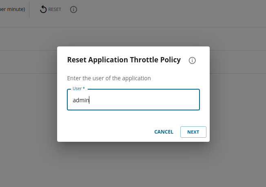Viewport: 266px width, 187px height.
Task: Proceed with the NEXT button
Action: [193, 132]
